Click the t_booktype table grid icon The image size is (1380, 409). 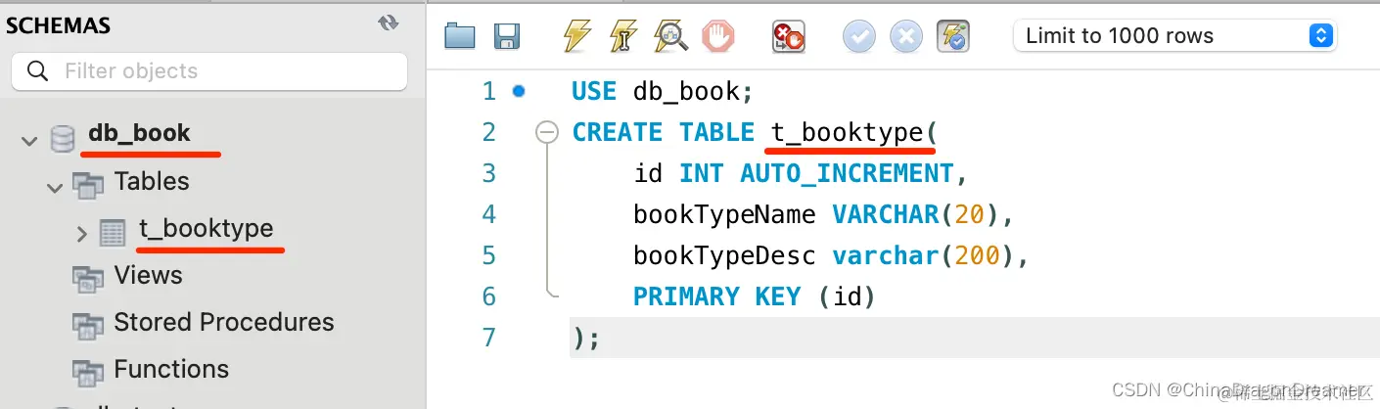click(114, 233)
